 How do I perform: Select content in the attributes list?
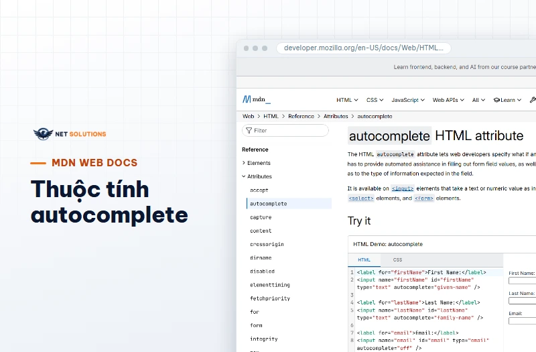261,231
